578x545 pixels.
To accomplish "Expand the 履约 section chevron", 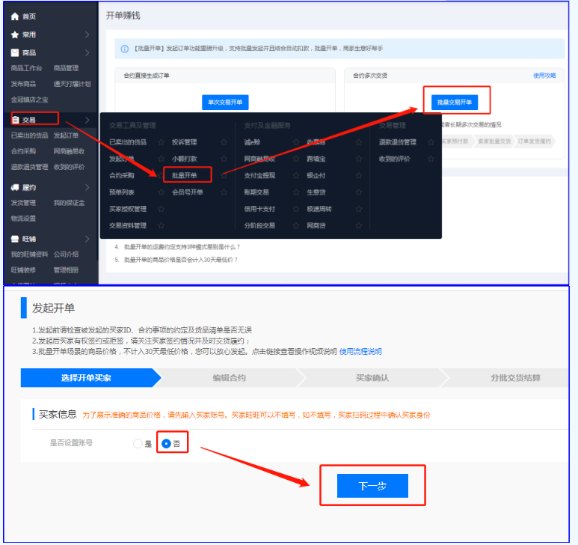I will [x=87, y=187].
